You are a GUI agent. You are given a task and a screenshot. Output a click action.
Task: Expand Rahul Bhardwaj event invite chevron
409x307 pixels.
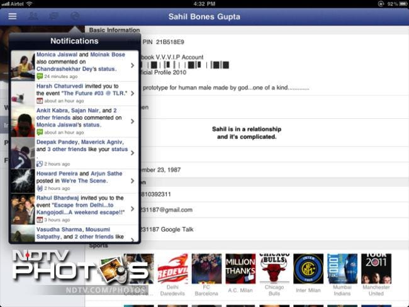point(133,209)
